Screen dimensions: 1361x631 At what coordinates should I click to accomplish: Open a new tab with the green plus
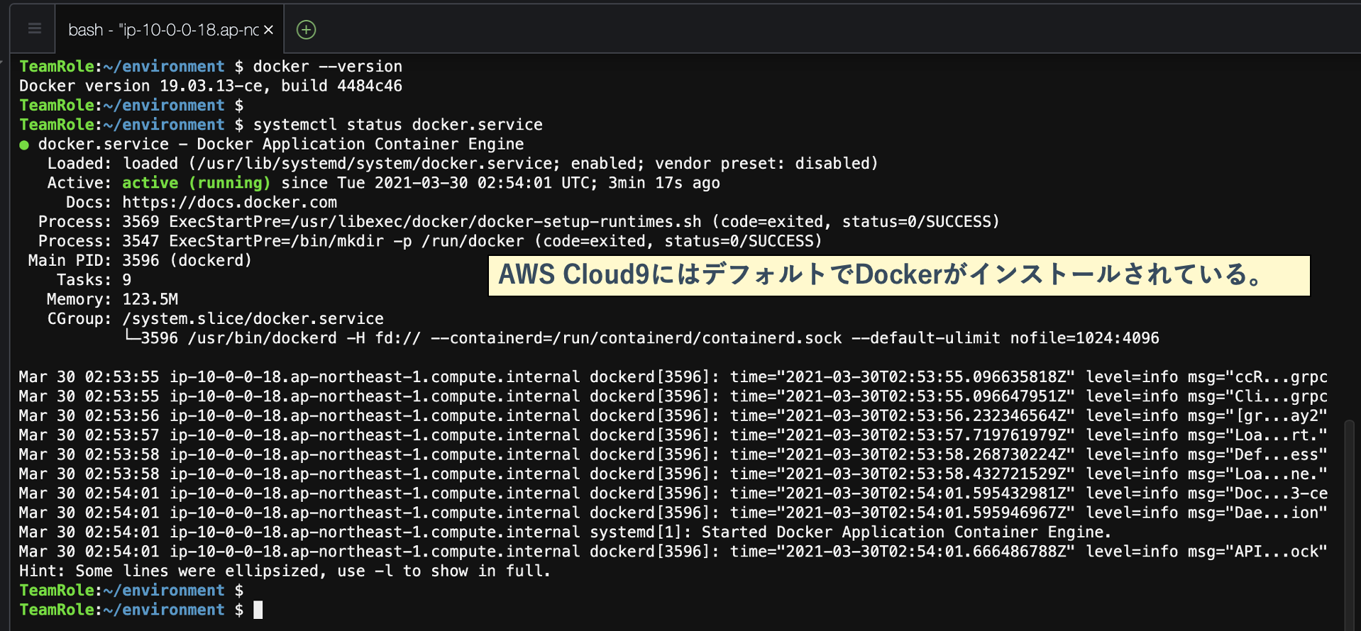click(306, 30)
